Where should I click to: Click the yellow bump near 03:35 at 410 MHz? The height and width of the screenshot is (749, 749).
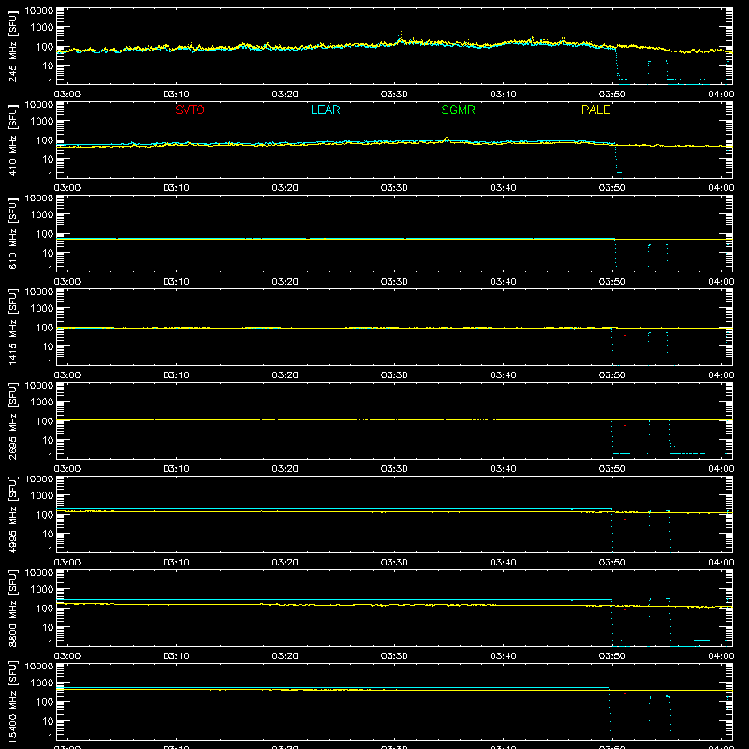(x=447, y=140)
